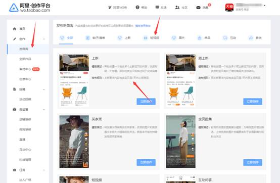Open Ali V-task from the top bar

coord(117,7)
